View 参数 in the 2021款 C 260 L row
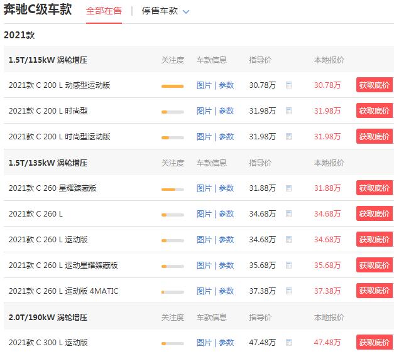The height and width of the screenshot is (354, 394). point(226,214)
